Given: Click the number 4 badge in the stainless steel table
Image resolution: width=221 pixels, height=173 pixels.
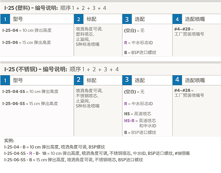Looking at the screenshot, I should click(177, 80).
